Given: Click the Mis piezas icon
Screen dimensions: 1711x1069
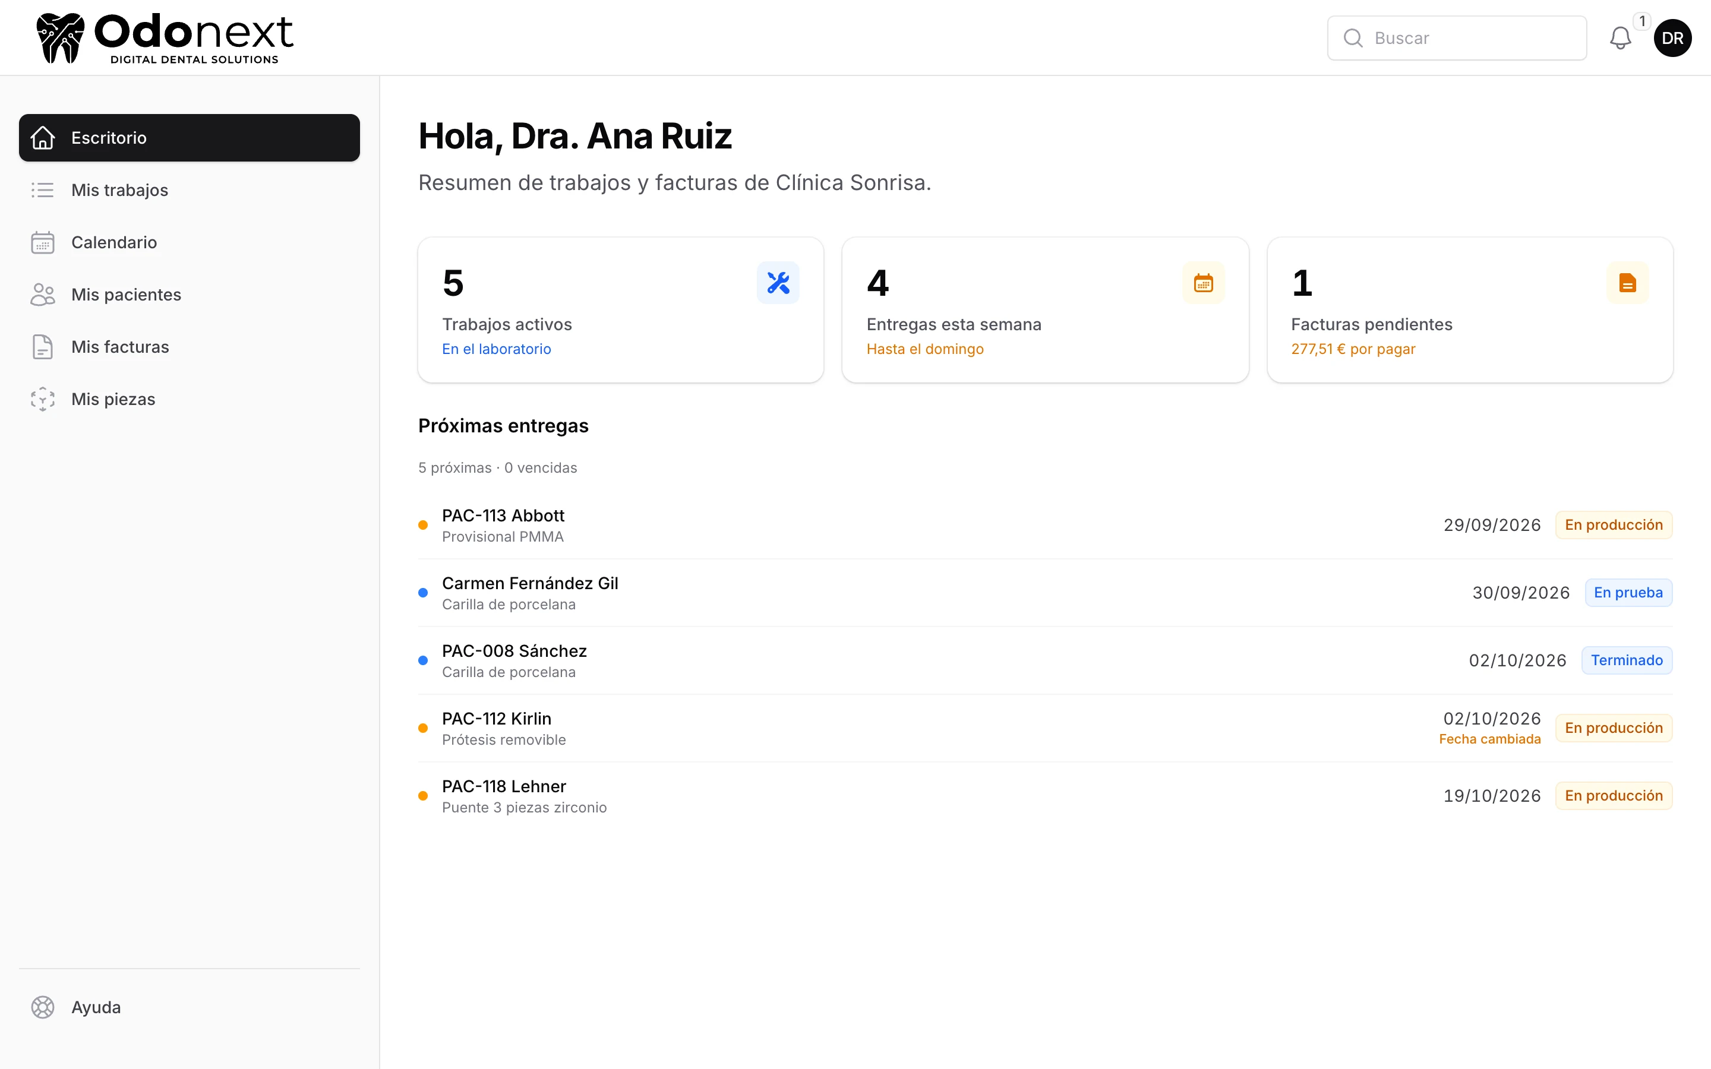Looking at the screenshot, I should (x=42, y=400).
